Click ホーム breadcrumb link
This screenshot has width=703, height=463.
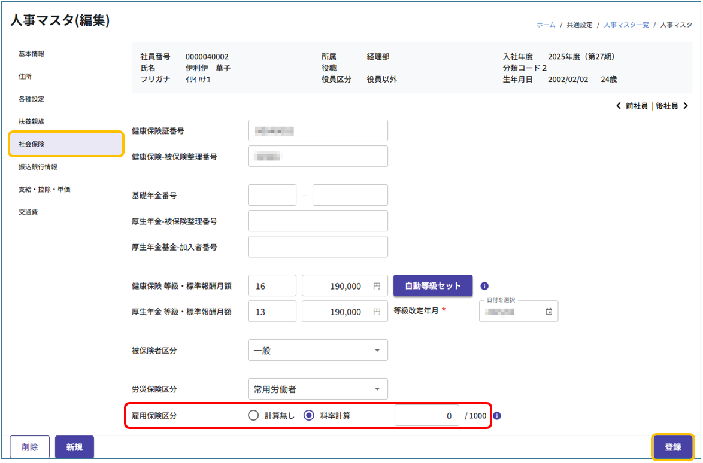click(546, 25)
